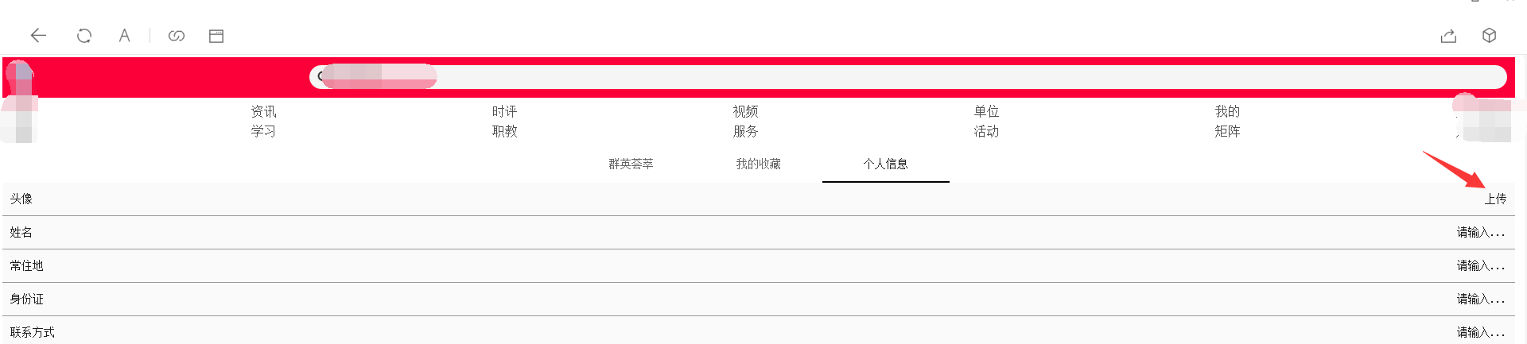Click the 姓名 input field

click(x=1480, y=232)
